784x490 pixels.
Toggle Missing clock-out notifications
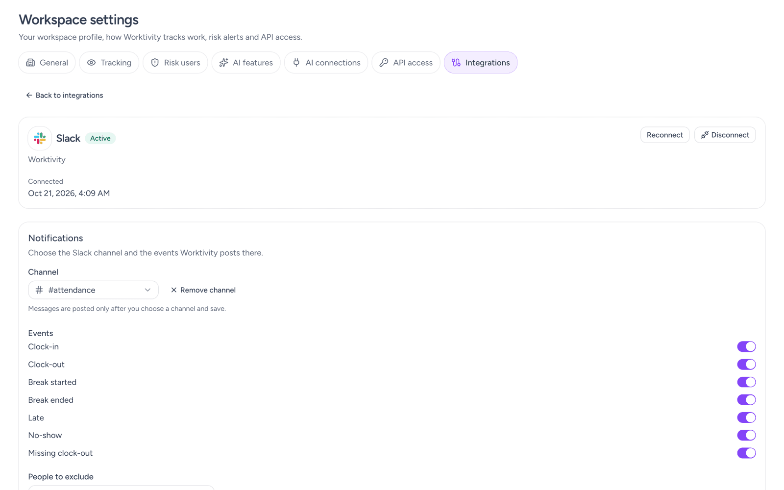[x=746, y=453]
